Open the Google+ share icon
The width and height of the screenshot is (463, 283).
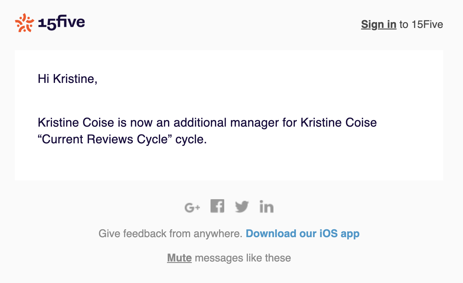[x=192, y=206]
